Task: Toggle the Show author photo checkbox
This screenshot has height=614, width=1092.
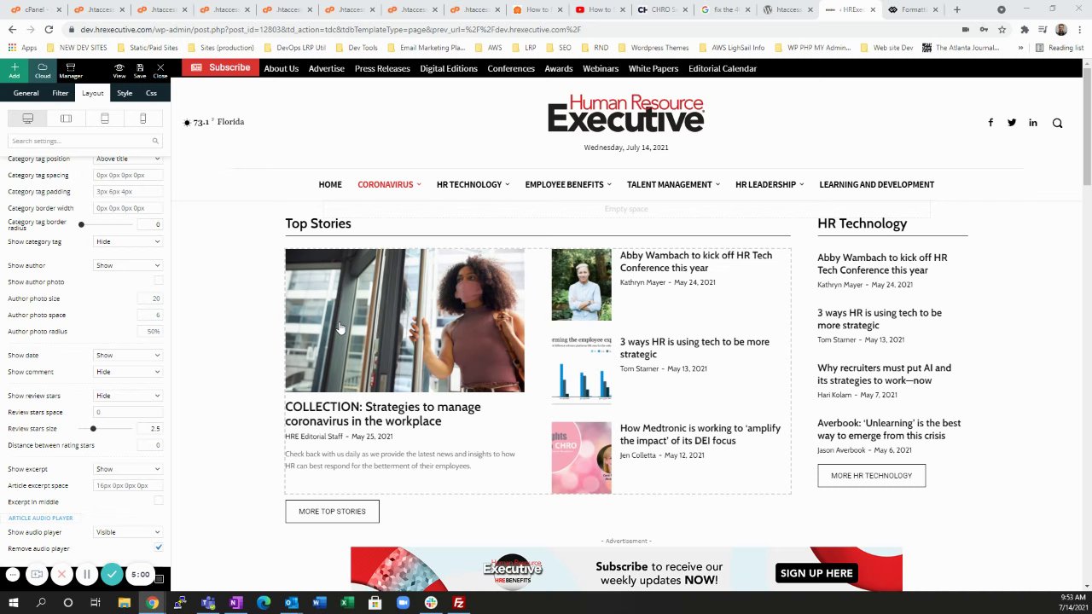Action: pos(159,281)
